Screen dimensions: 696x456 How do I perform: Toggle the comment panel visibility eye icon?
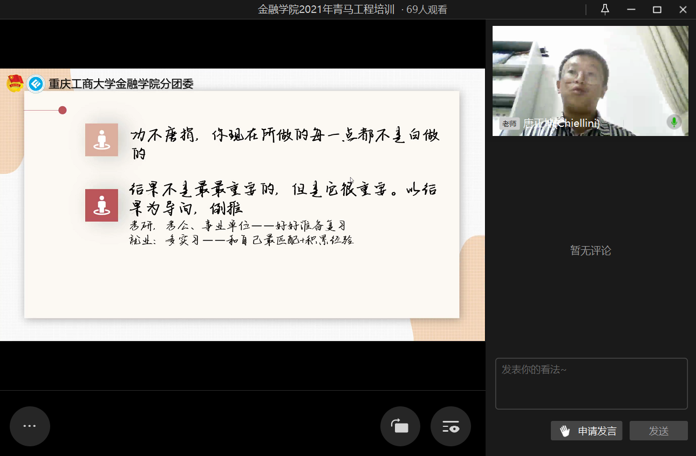pos(451,426)
